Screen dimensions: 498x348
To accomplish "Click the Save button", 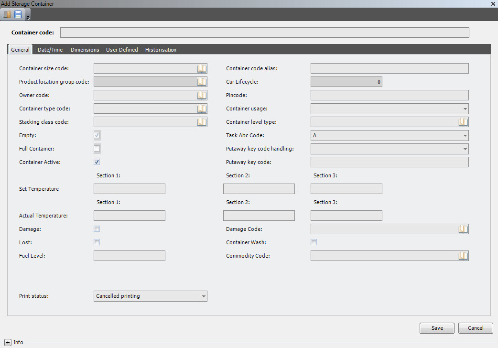I will [x=437, y=328].
